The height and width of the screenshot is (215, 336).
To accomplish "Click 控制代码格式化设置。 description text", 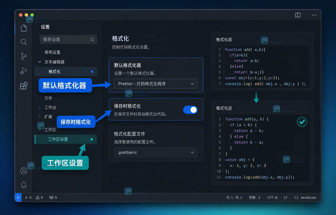I will coord(131,48).
